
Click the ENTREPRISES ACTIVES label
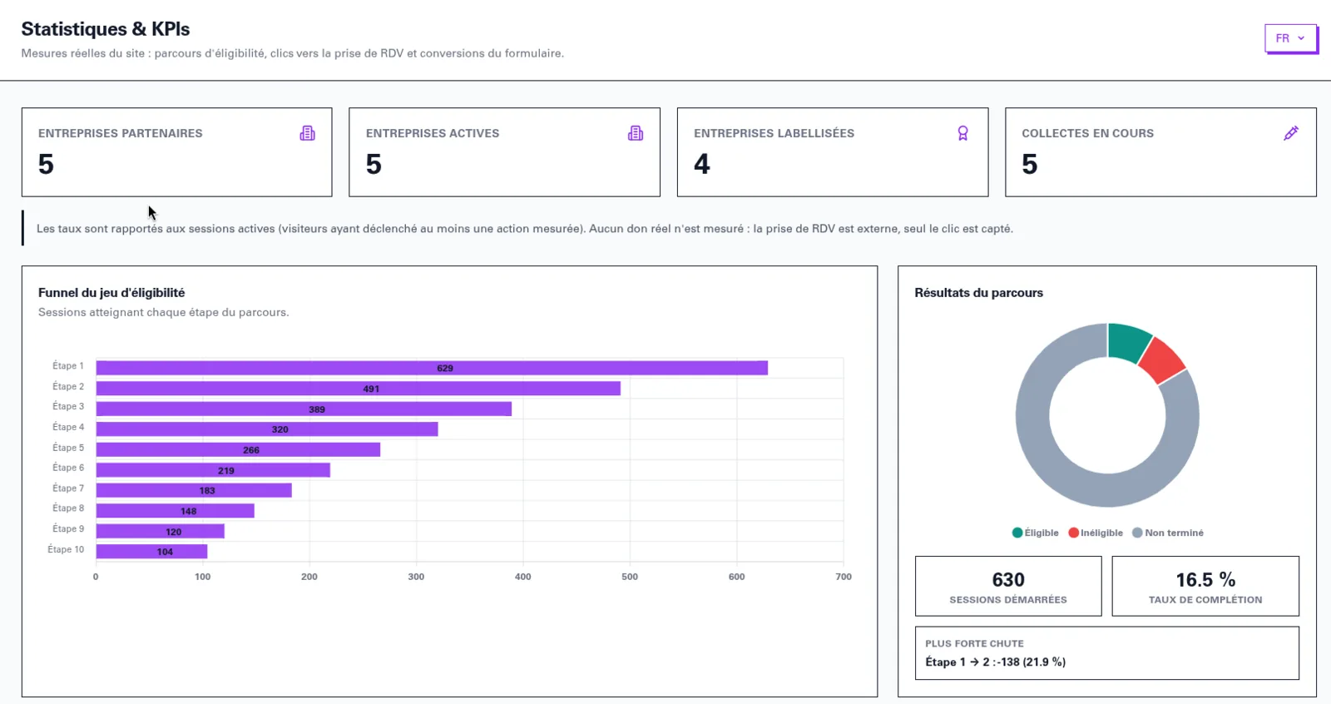433,133
